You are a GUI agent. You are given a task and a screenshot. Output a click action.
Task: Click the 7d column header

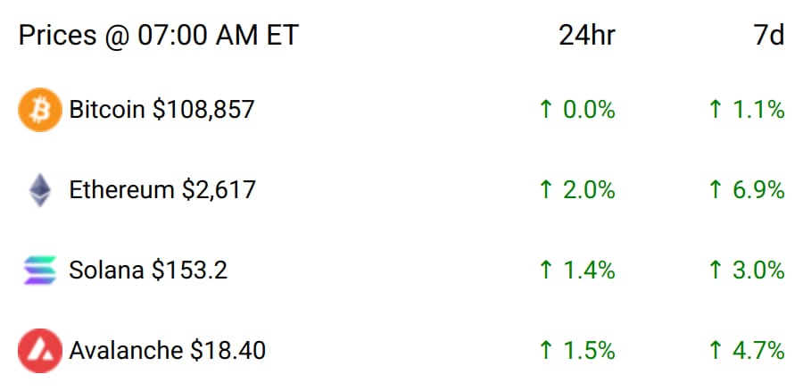pyautogui.click(x=769, y=36)
